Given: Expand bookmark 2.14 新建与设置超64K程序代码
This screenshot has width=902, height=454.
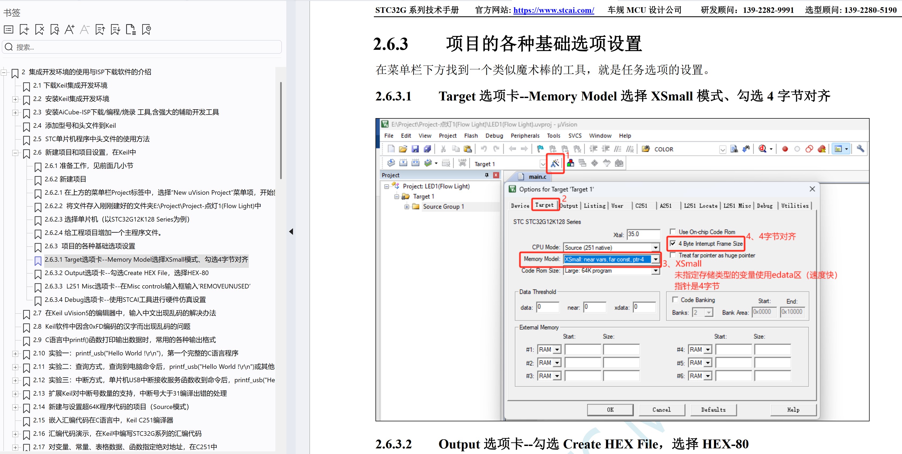Looking at the screenshot, I should tap(15, 407).
